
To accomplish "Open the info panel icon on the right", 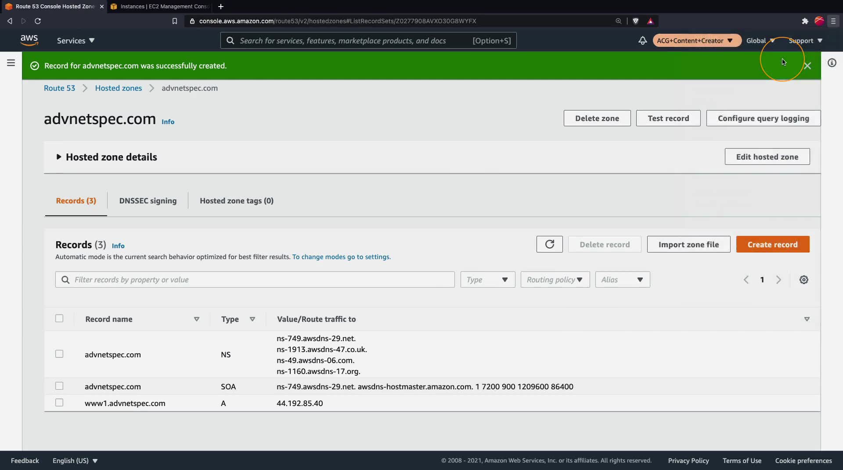I will [832, 63].
